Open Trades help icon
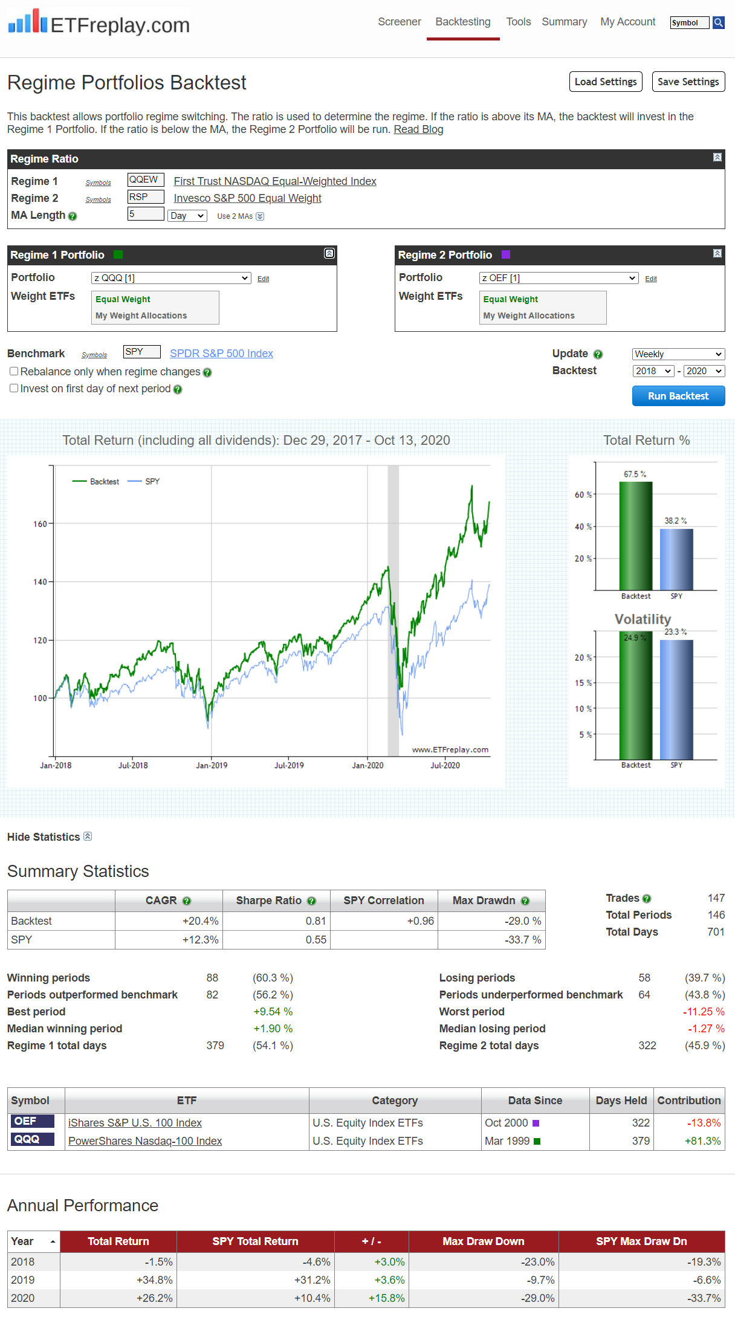 (647, 899)
